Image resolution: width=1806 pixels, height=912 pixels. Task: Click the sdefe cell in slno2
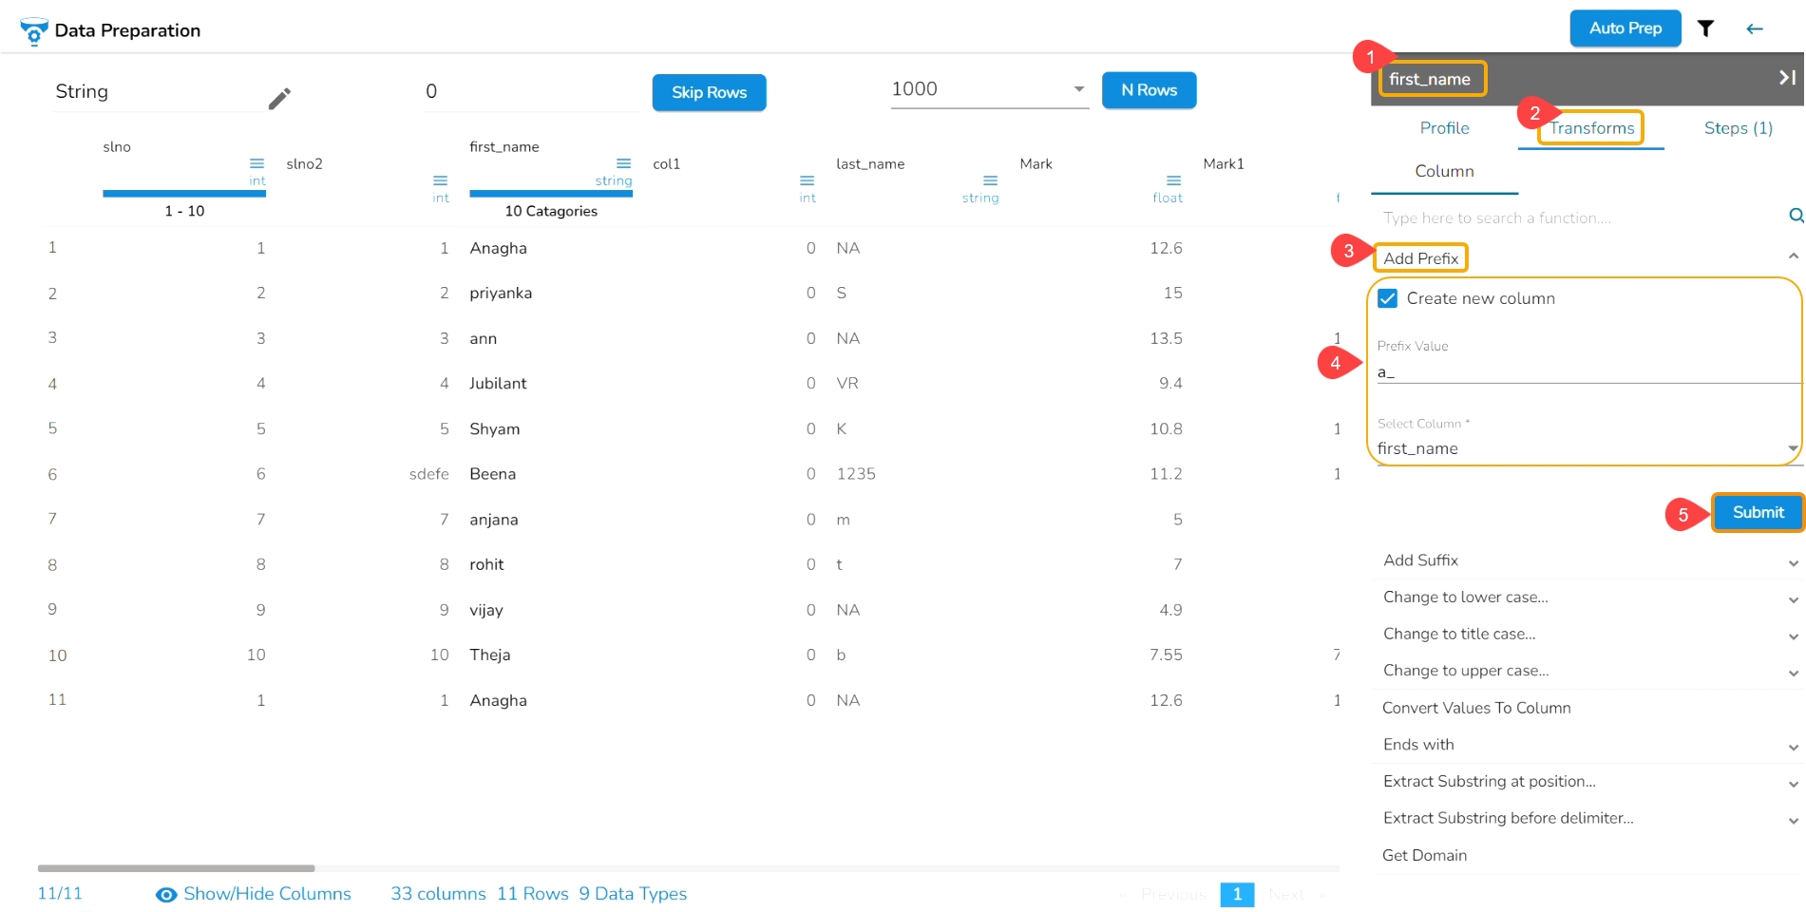click(x=428, y=474)
